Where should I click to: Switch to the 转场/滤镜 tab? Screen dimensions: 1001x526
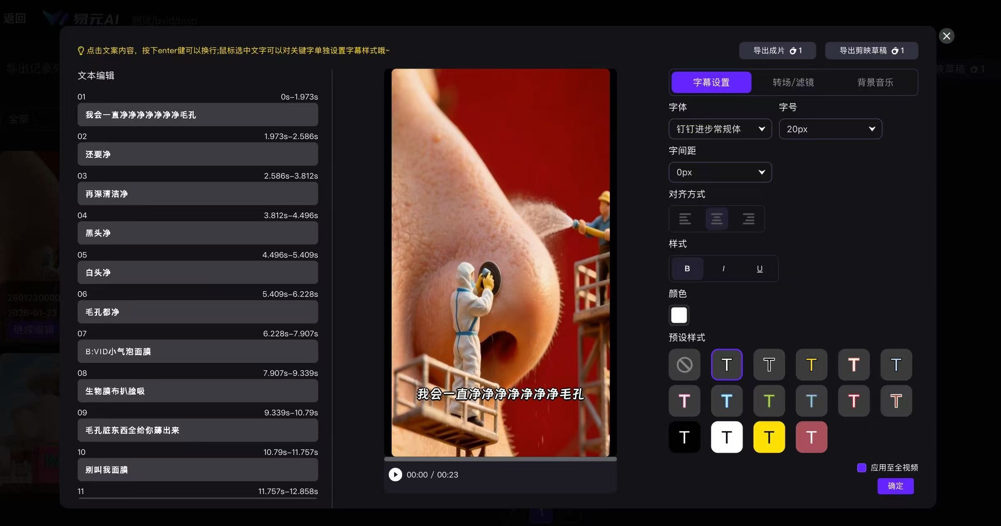[x=793, y=82]
